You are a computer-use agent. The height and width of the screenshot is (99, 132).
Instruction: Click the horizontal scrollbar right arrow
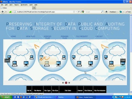tap(129, 94)
